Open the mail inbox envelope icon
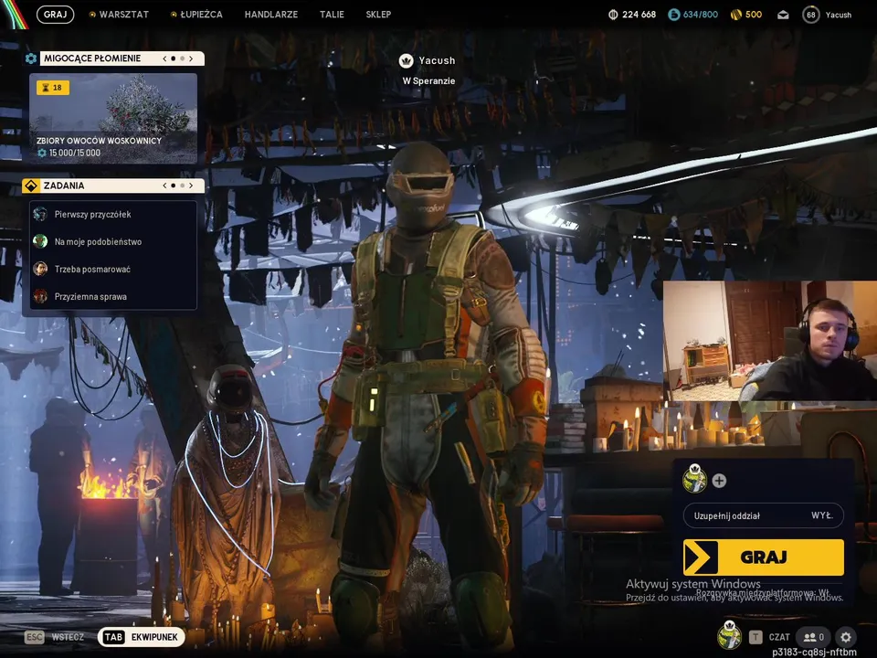 (783, 15)
